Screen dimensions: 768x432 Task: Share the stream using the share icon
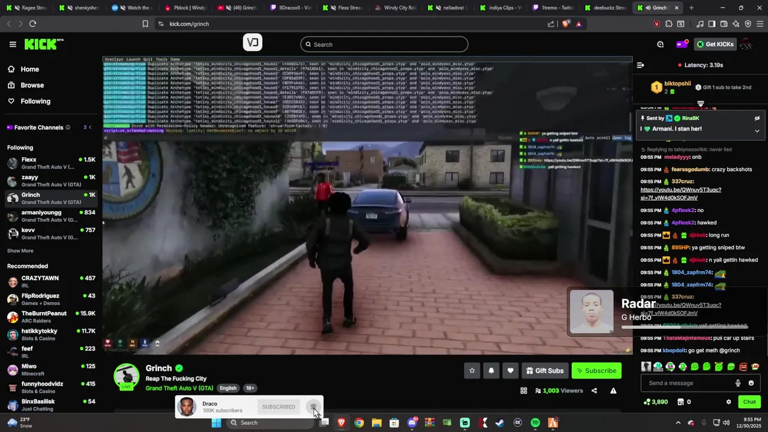594,391
